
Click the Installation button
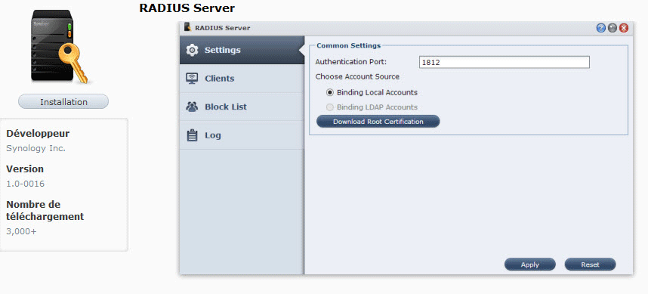63,102
